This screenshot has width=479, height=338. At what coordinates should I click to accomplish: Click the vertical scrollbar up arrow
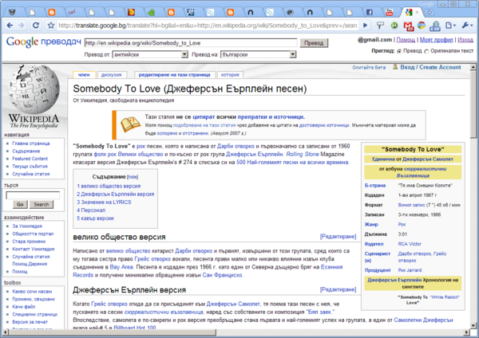[x=473, y=67]
